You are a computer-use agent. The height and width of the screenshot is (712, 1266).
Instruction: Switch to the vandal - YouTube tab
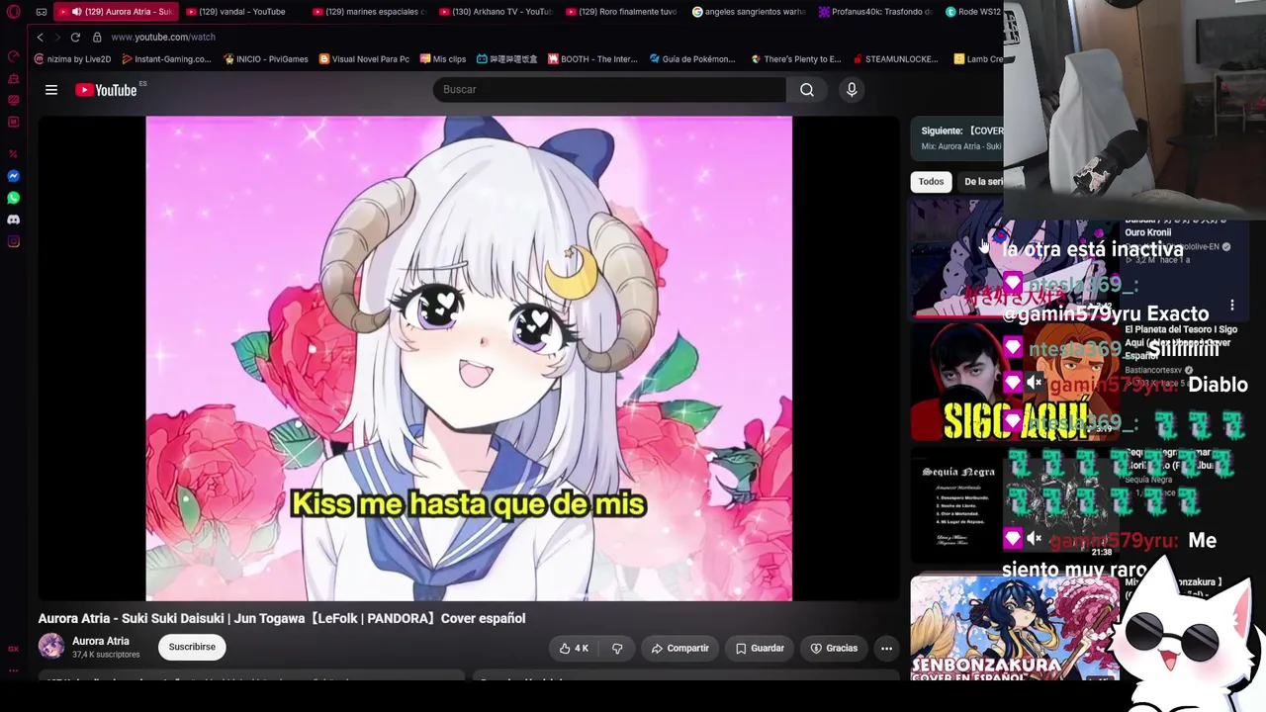pos(243,12)
